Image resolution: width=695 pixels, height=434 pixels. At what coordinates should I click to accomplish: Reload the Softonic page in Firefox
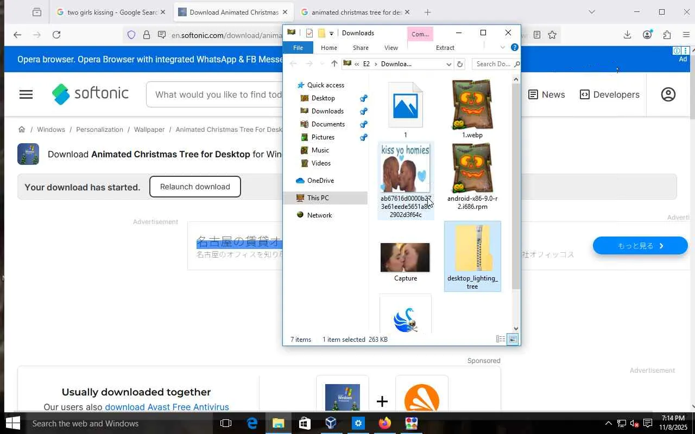click(x=56, y=35)
